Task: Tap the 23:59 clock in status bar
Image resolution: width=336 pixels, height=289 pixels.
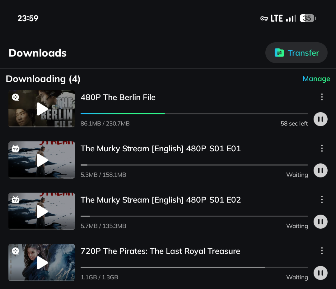Action: pyautogui.click(x=28, y=18)
